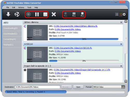
Task: Remove the AVSEQ10 task with its X
Action: [x=121, y=44]
